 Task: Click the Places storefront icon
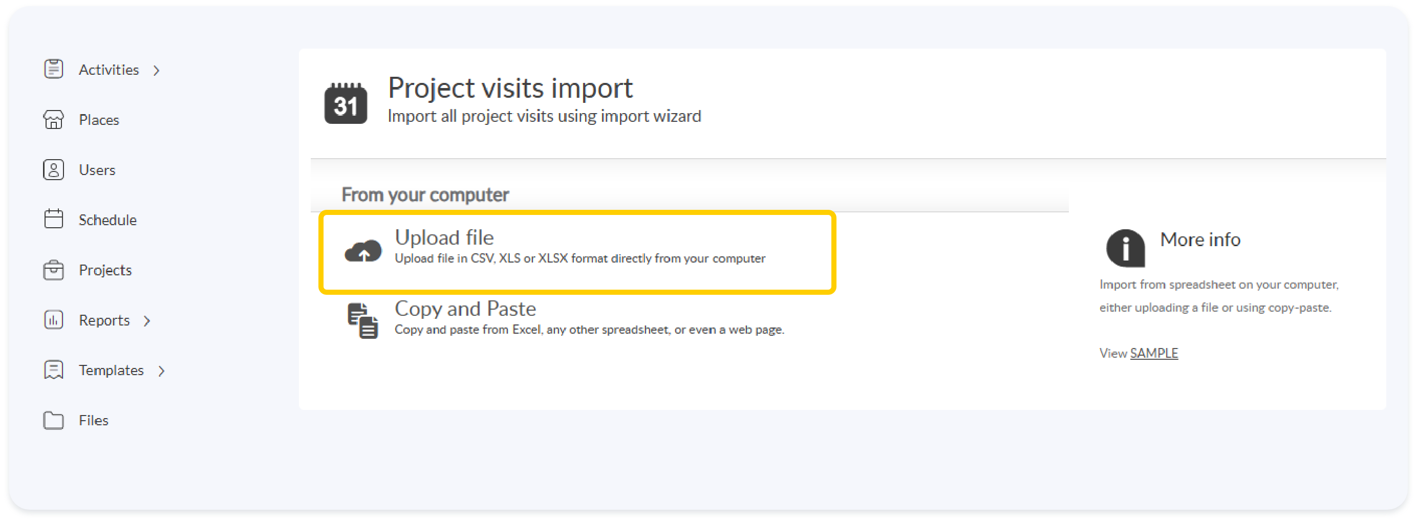point(53,119)
